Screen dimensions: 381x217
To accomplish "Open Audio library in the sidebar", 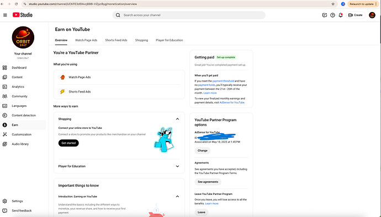I will [x=23, y=144].
